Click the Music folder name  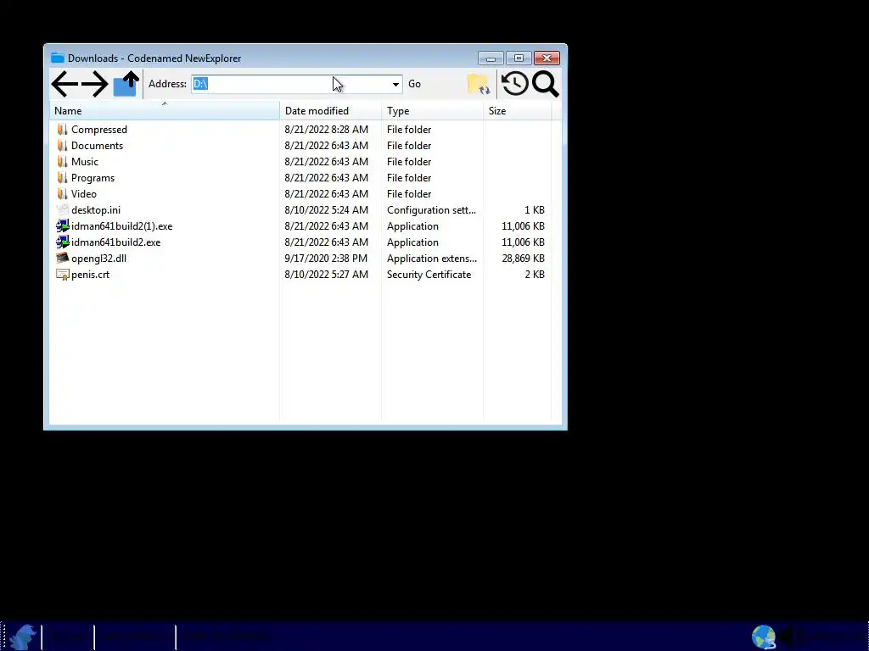coord(85,162)
